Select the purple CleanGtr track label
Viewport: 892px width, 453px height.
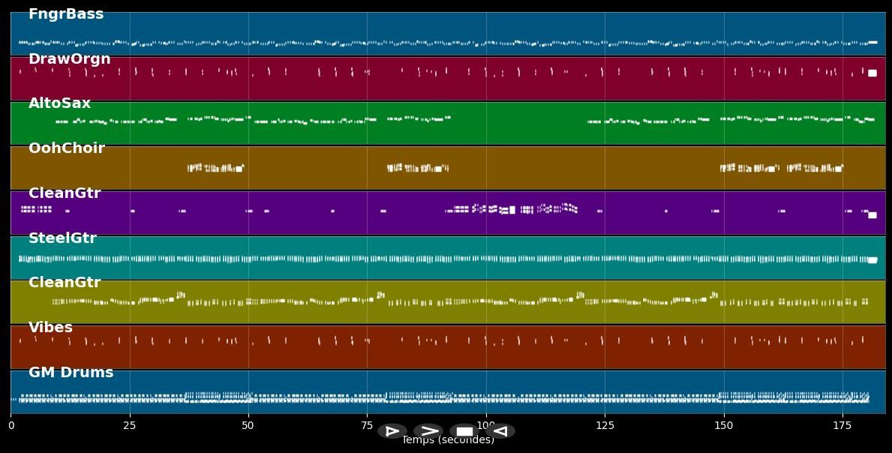[x=65, y=193]
